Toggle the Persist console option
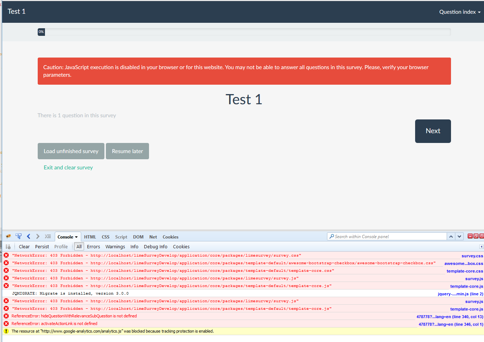The height and width of the screenshot is (342, 484). [x=42, y=247]
